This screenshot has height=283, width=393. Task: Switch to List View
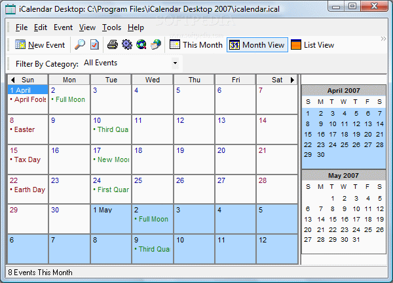312,45
